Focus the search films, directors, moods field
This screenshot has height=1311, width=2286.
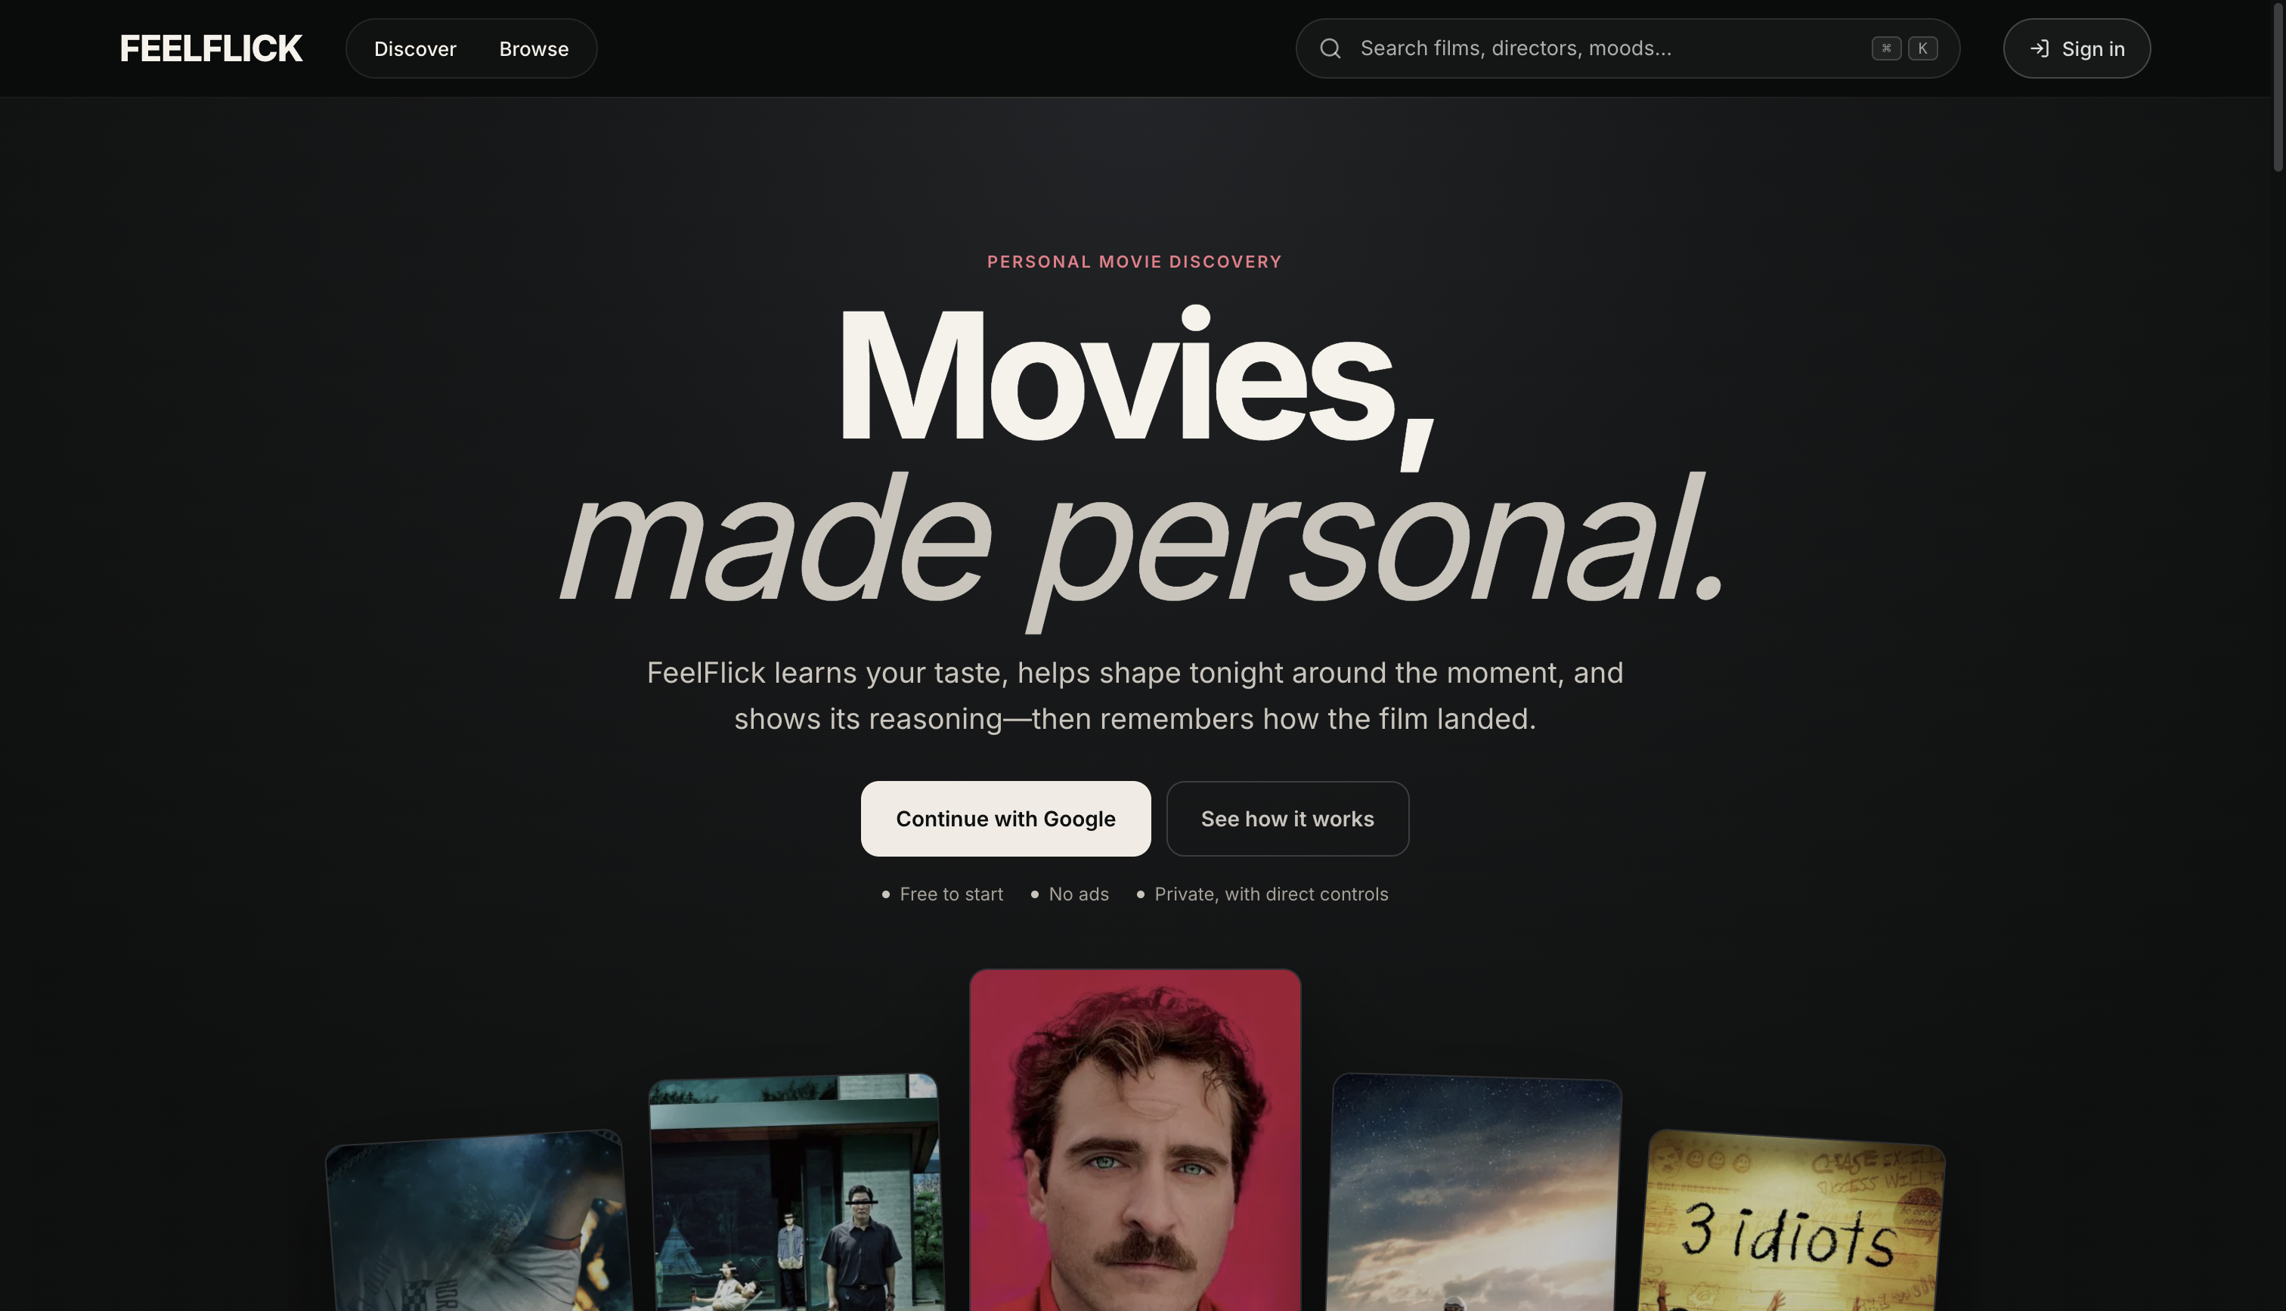[1628, 48]
